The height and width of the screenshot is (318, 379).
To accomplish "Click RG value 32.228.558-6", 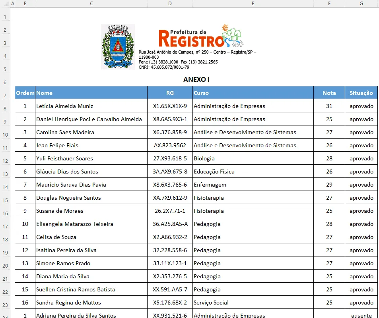I will click(170, 250).
